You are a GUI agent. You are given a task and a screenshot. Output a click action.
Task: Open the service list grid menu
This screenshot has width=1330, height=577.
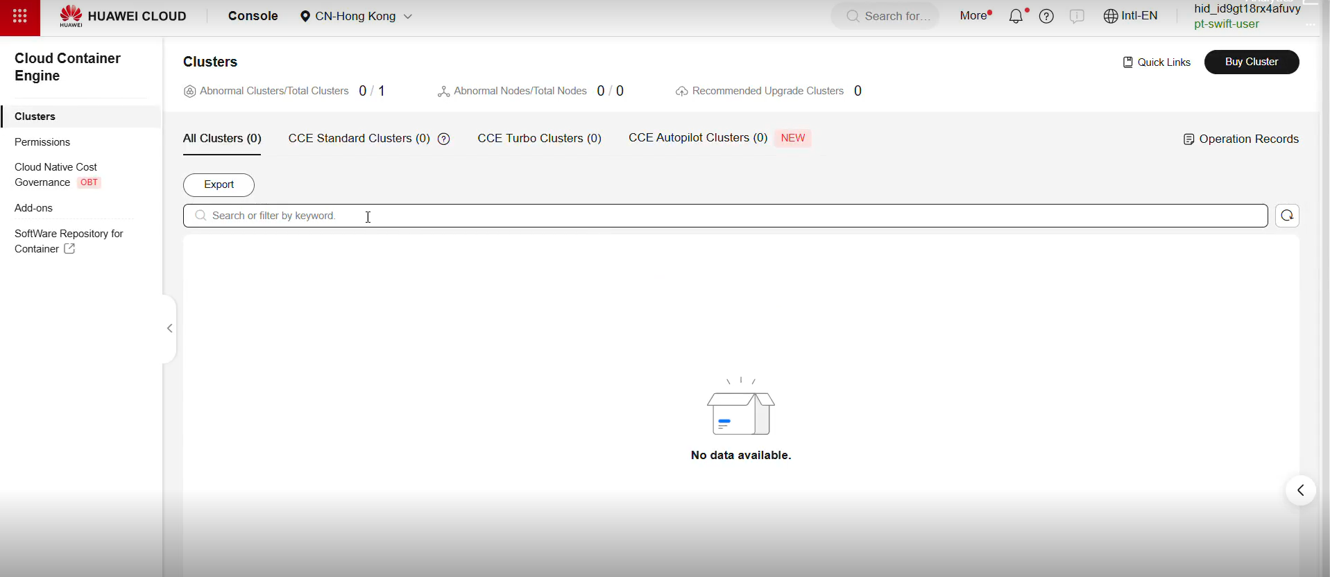(20, 17)
